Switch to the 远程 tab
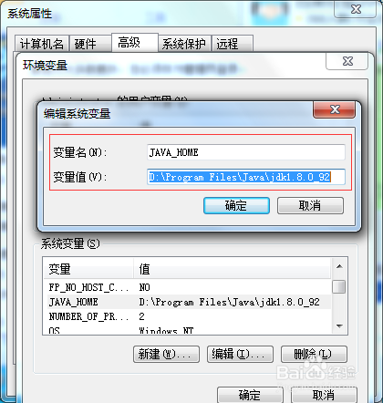Viewport: 383px width, 403px height. pyautogui.click(x=233, y=44)
